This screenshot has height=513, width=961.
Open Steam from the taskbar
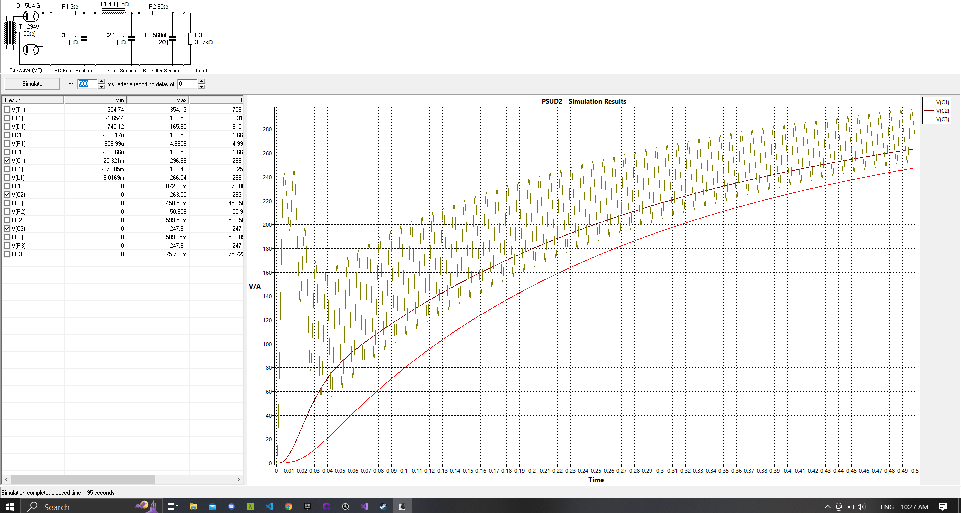tap(383, 506)
